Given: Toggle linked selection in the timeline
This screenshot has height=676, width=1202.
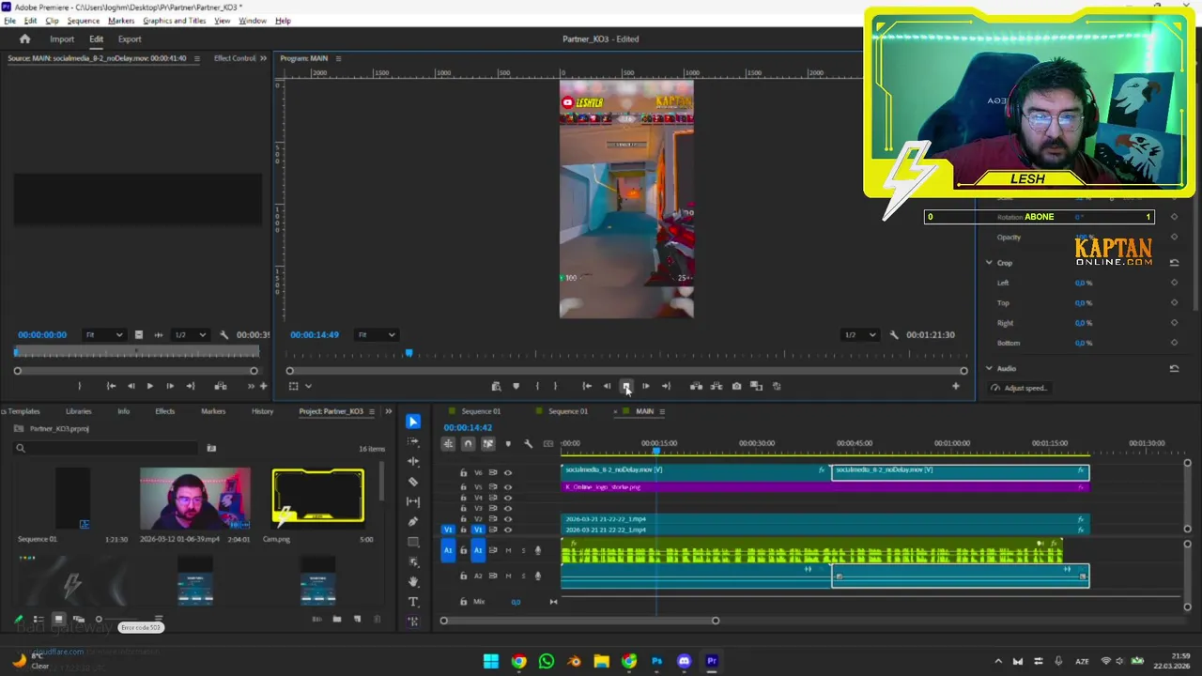Looking at the screenshot, I should coord(487,444).
